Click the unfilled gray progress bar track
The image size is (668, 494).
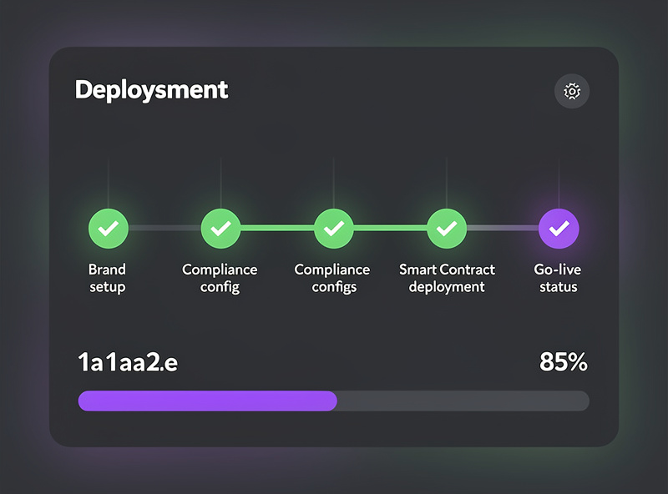pos(463,401)
